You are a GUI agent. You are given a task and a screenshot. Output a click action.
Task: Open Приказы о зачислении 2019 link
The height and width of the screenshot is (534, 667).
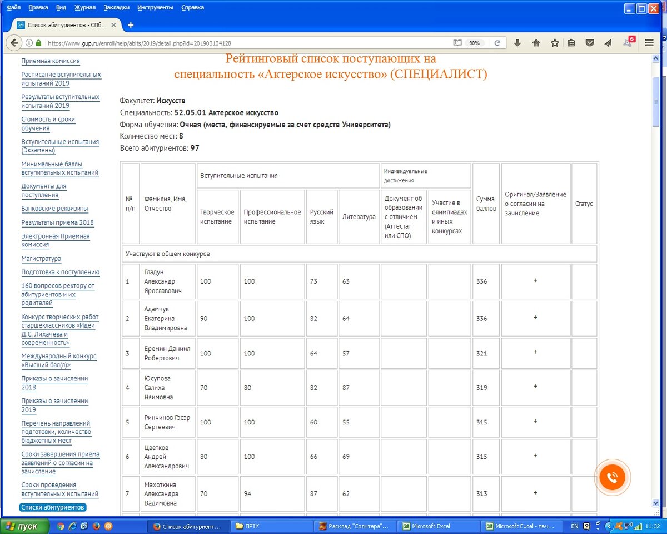[x=54, y=405]
